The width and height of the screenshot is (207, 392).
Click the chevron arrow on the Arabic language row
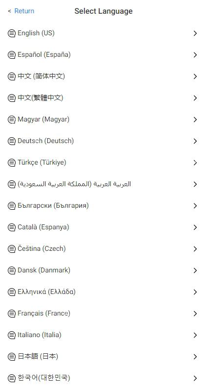click(195, 184)
